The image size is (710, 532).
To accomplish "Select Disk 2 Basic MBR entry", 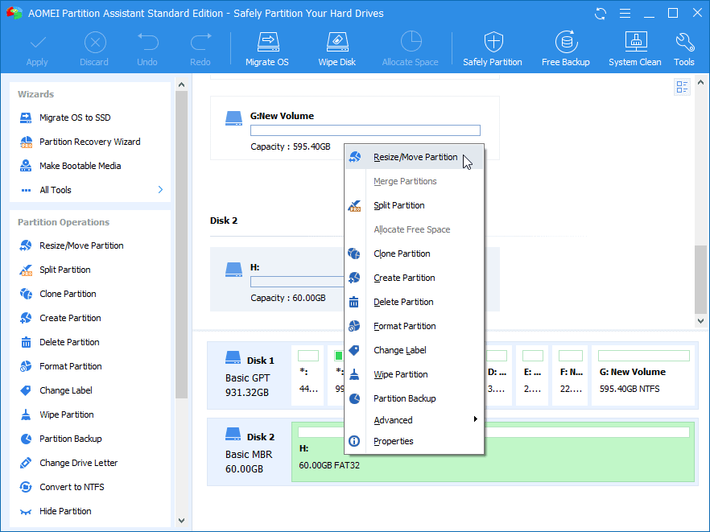I will point(249,452).
